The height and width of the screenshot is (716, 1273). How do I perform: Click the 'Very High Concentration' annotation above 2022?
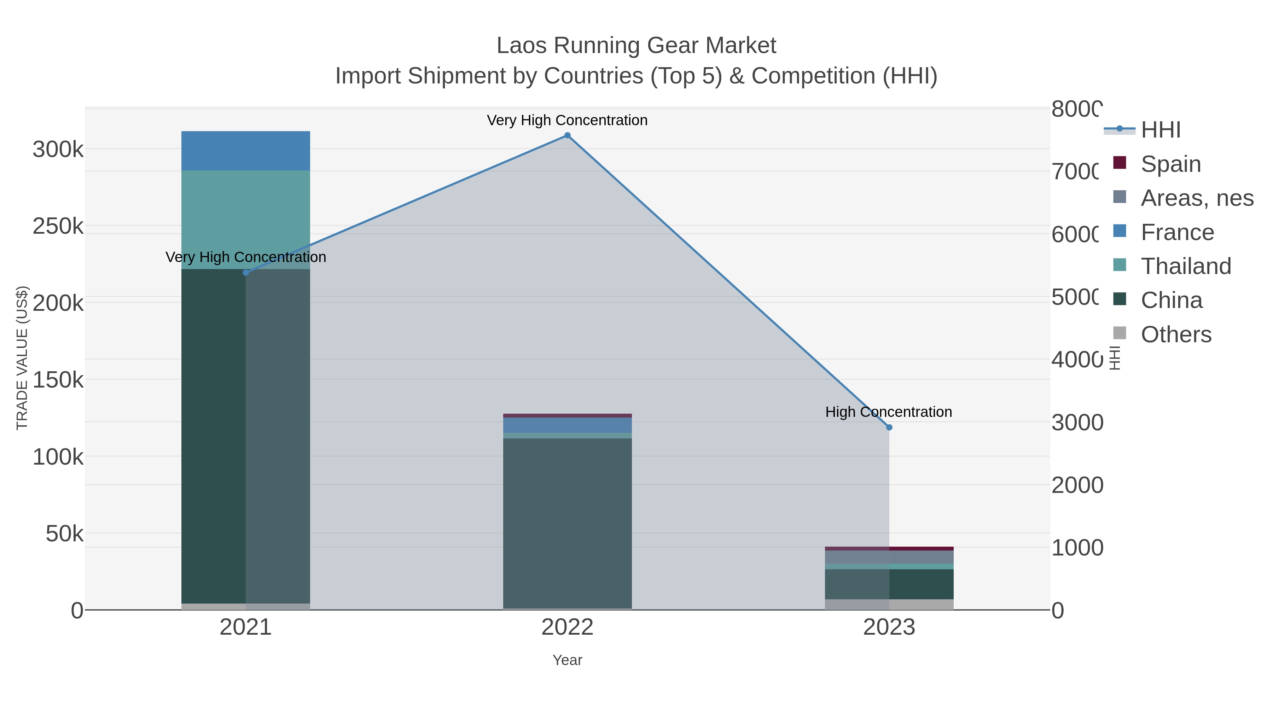pyautogui.click(x=567, y=120)
